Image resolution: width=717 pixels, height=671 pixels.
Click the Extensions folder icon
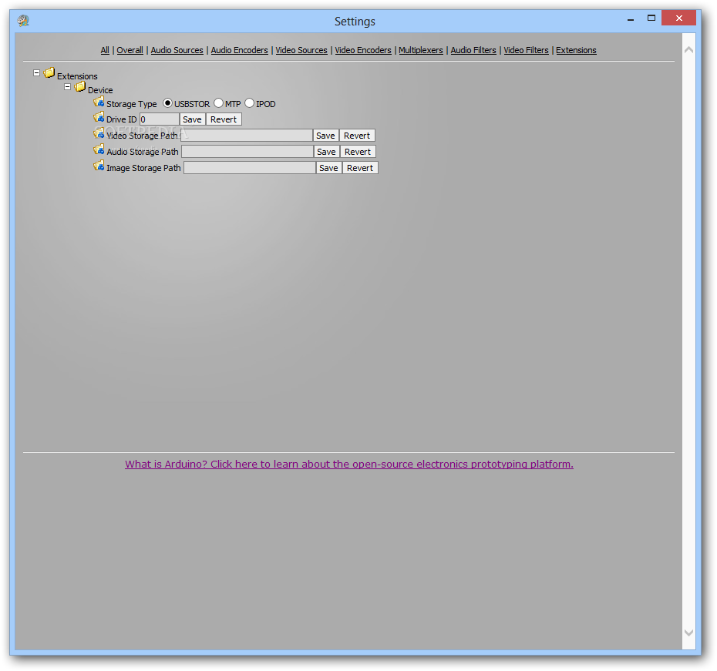pos(49,72)
